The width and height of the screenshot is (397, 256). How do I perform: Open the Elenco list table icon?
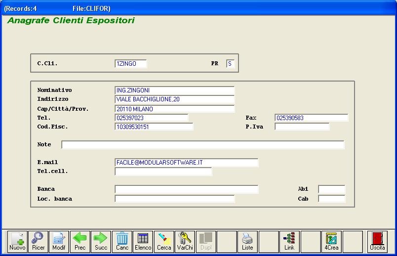click(x=143, y=242)
